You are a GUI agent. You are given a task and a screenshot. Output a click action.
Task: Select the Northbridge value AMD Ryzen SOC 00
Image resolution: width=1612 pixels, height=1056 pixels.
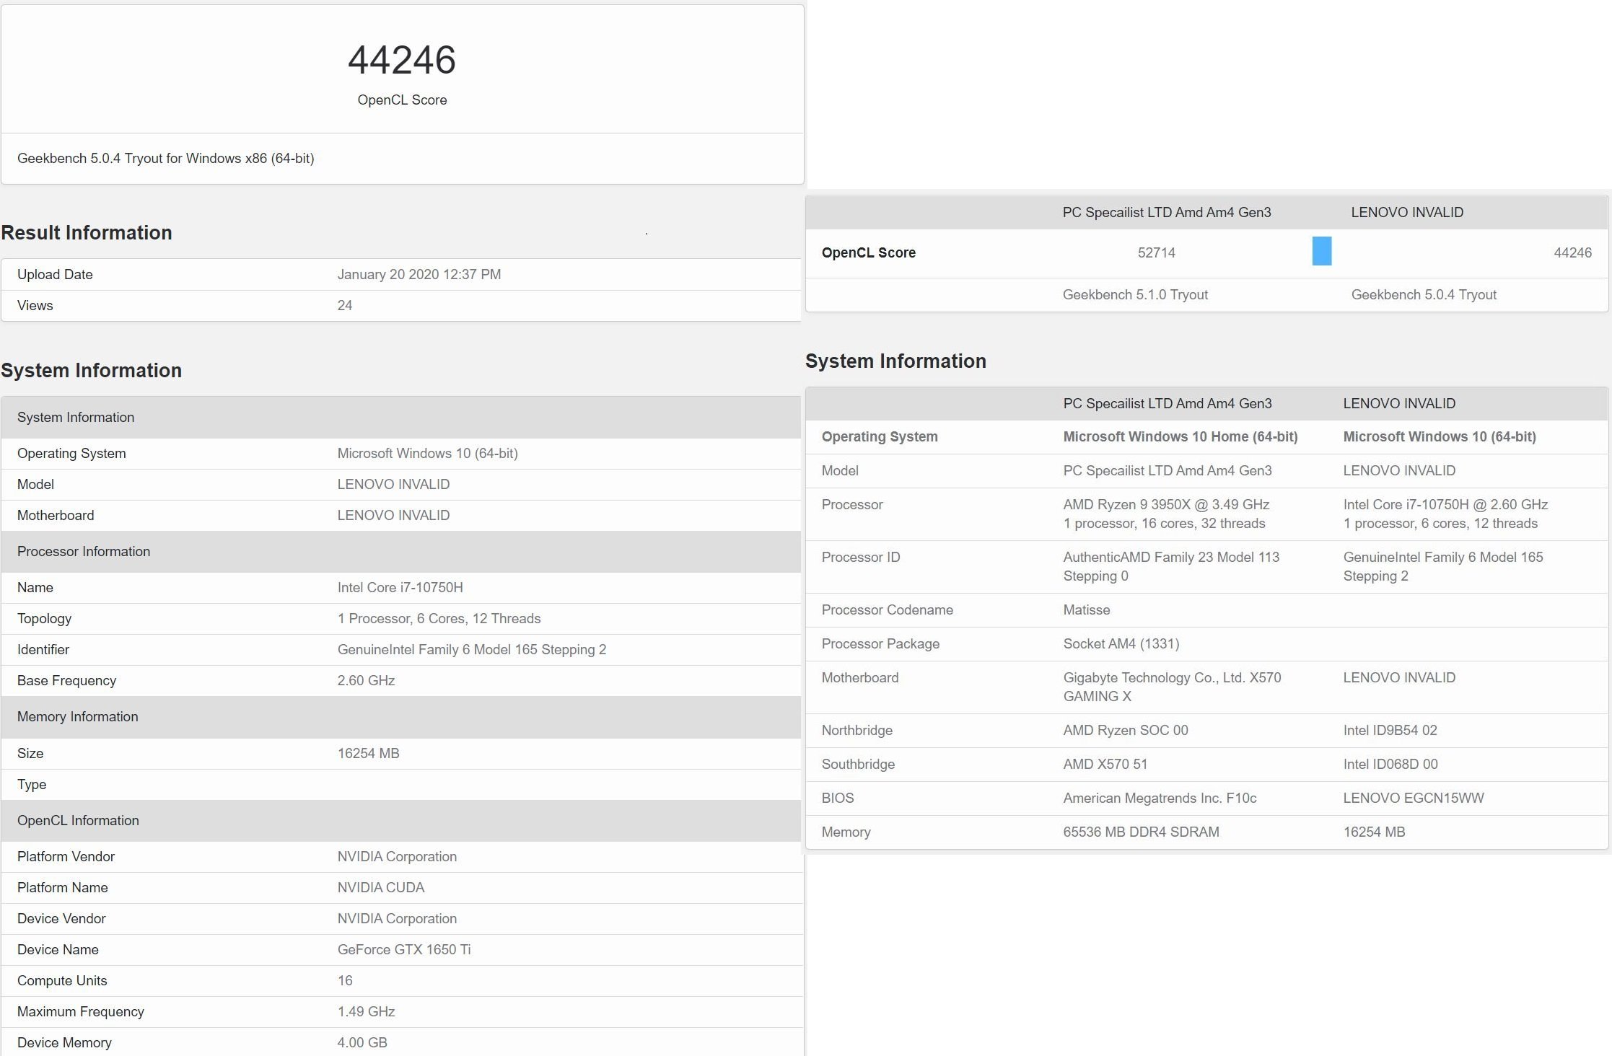[1126, 731]
